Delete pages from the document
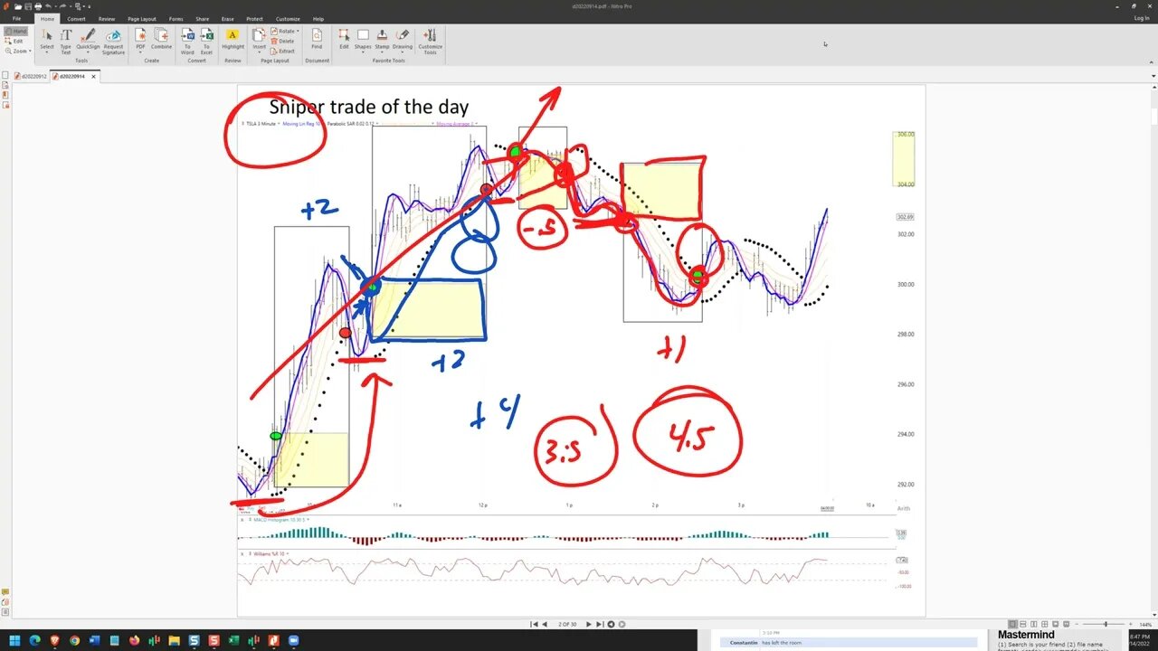This screenshot has height=651, width=1158. tap(283, 41)
